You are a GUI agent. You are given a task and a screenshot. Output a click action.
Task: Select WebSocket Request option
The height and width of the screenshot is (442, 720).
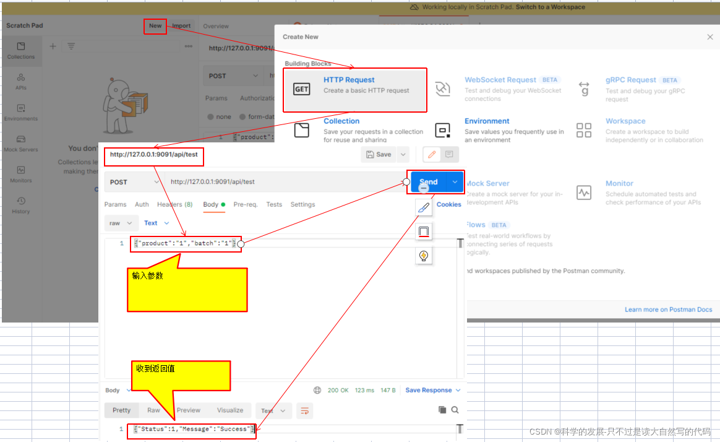pos(500,79)
